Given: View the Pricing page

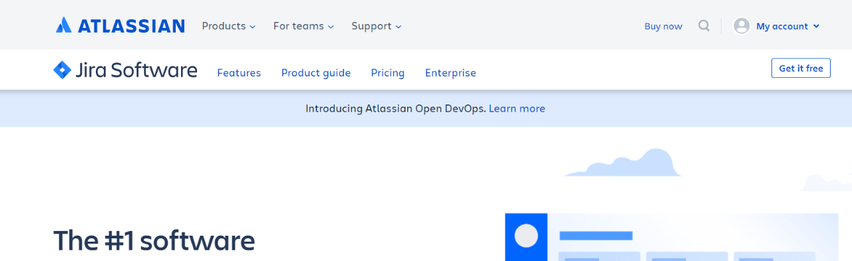Looking at the screenshot, I should 387,73.
